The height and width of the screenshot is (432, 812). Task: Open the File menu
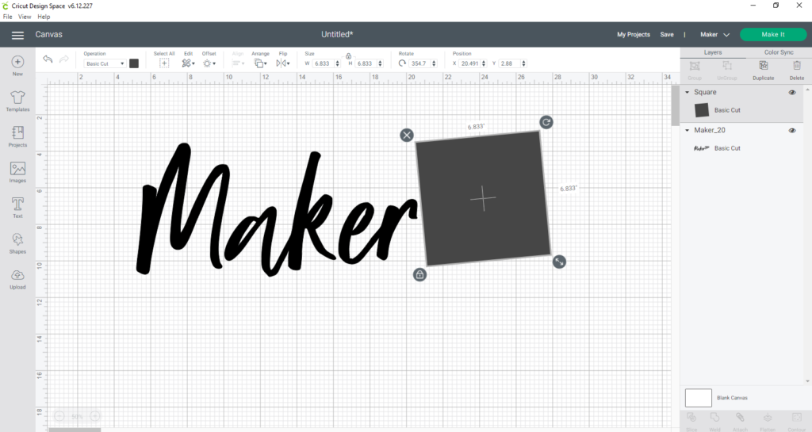pyautogui.click(x=8, y=17)
